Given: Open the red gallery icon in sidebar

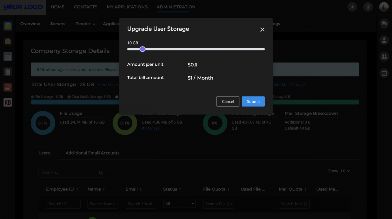Looking at the screenshot, I should (8, 87).
